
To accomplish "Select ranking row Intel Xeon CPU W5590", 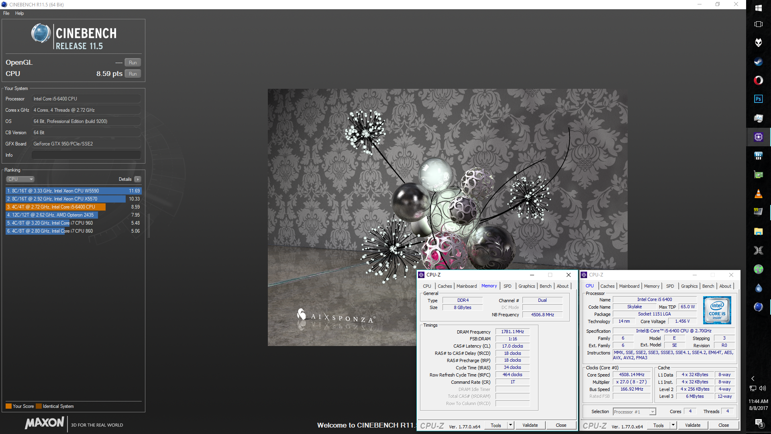I will [73, 191].
